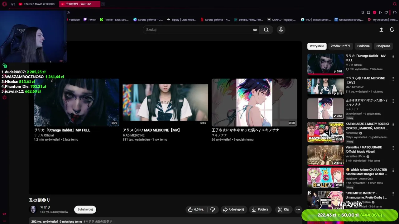
Task: Open the Profile - Kick Stre... bookmark
Action: pyautogui.click(x=114, y=20)
